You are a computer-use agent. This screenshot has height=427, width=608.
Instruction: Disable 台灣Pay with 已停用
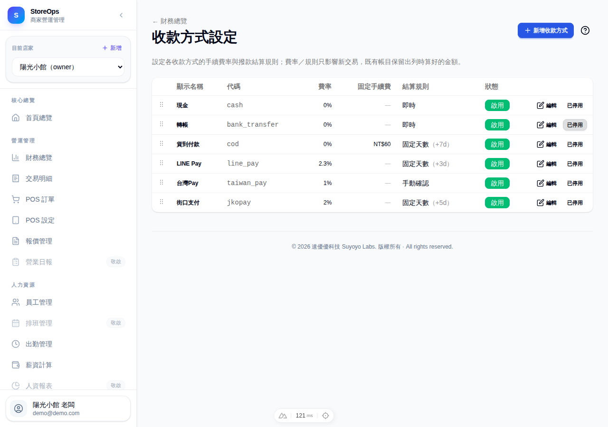click(575, 183)
